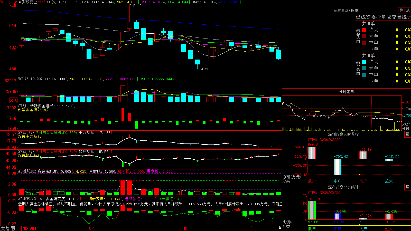
Task: Click the 委卖单 vertical label
Action: pyautogui.click(x=358, y=69)
